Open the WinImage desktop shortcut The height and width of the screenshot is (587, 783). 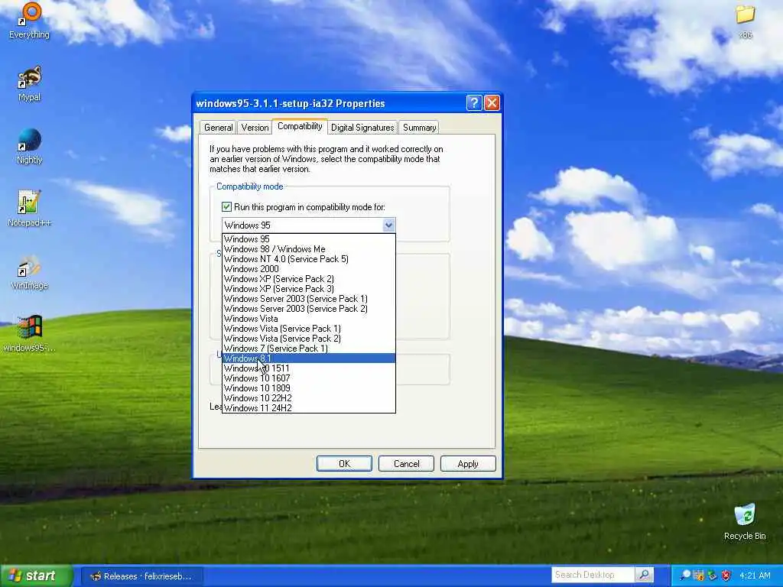click(x=30, y=272)
